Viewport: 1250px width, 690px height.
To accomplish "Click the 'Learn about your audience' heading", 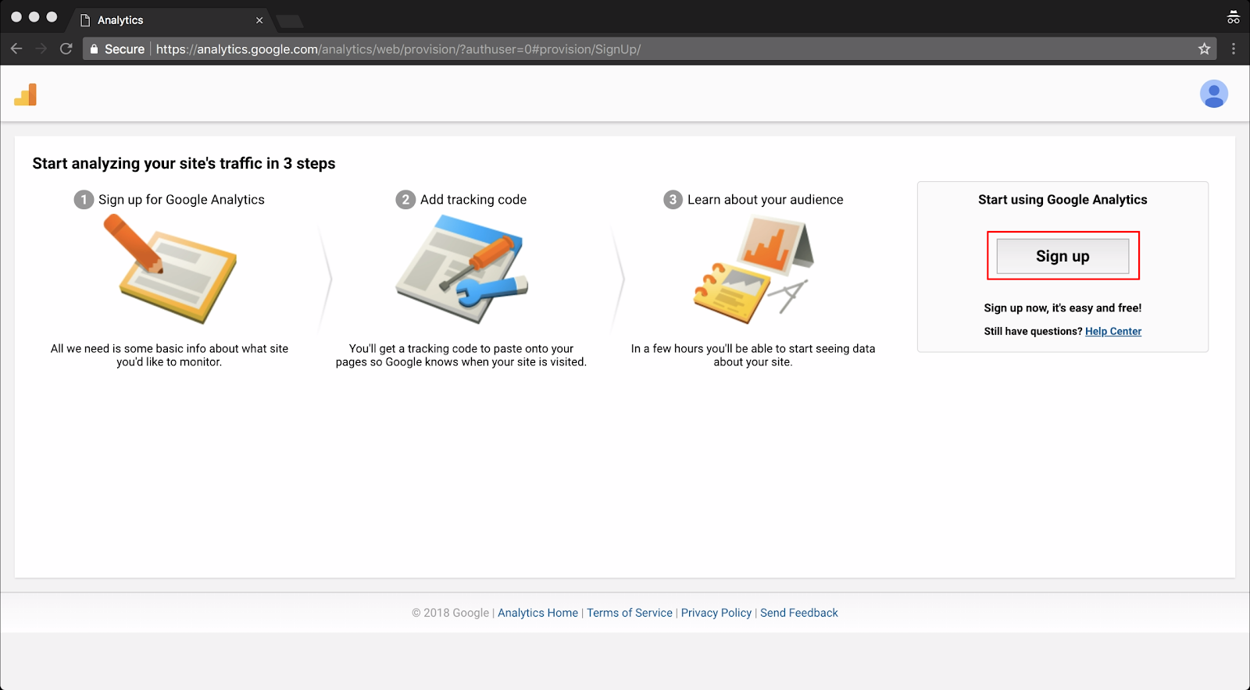I will pyautogui.click(x=766, y=200).
